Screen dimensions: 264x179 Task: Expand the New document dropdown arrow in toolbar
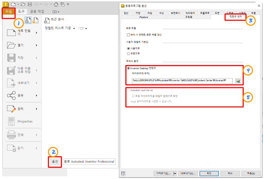[x=18, y=4]
